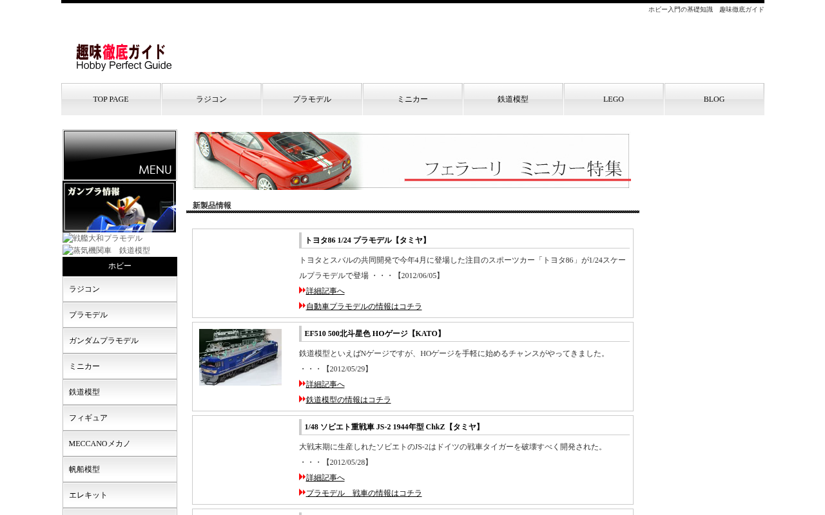The width and height of the screenshot is (825, 515).
Task: Select MECCANOメカノ in the sidebar menu
Action: pyautogui.click(x=120, y=444)
